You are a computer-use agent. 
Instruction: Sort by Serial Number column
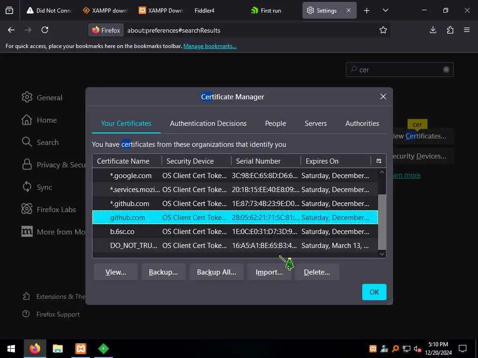pos(266,161)
